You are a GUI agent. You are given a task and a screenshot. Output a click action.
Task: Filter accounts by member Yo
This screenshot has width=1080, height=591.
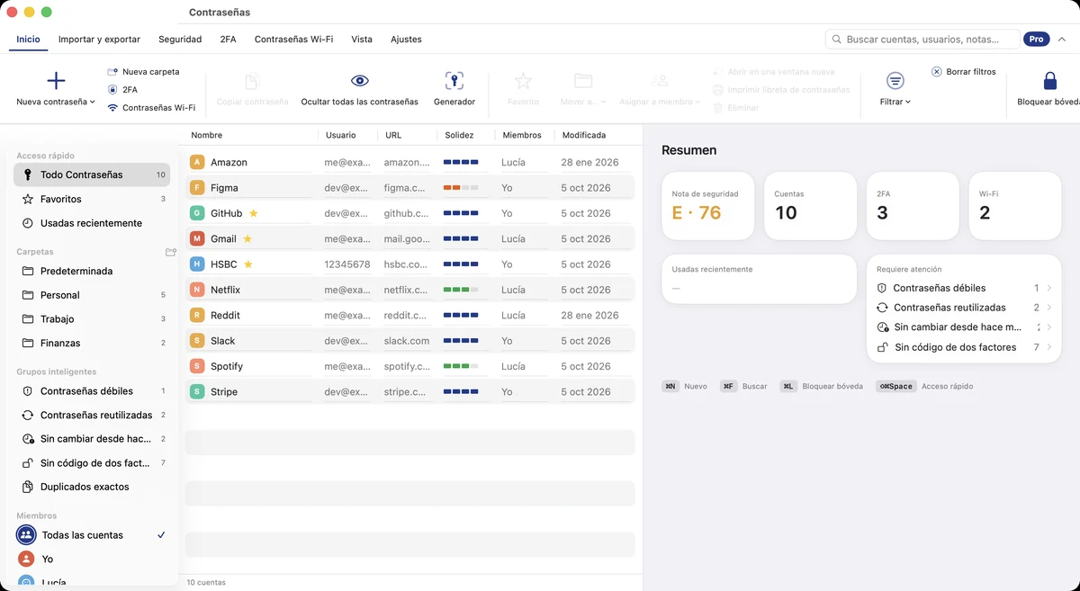point(92,560)
